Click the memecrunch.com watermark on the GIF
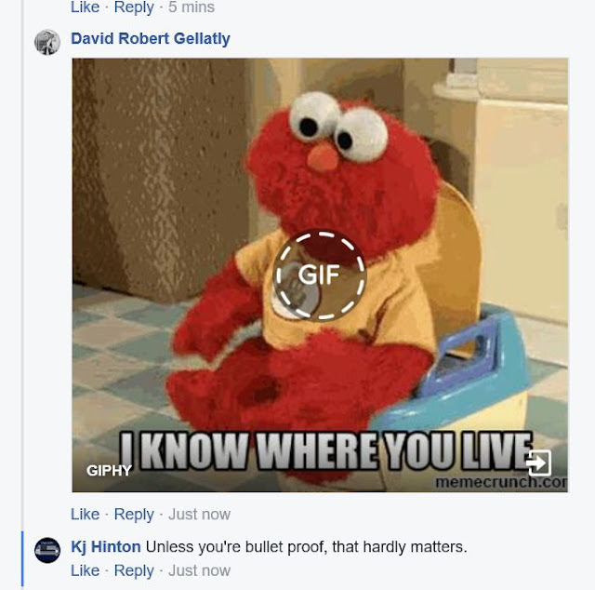Screen dimensions: 595x590 tap(501, 482)
